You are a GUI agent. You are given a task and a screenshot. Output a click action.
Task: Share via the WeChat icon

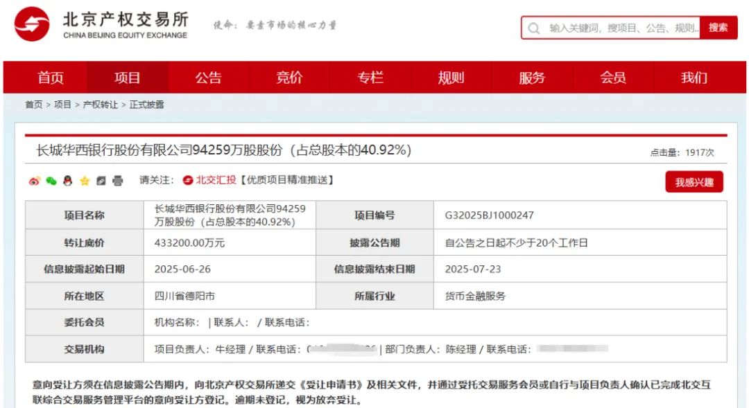coord(51,181)
